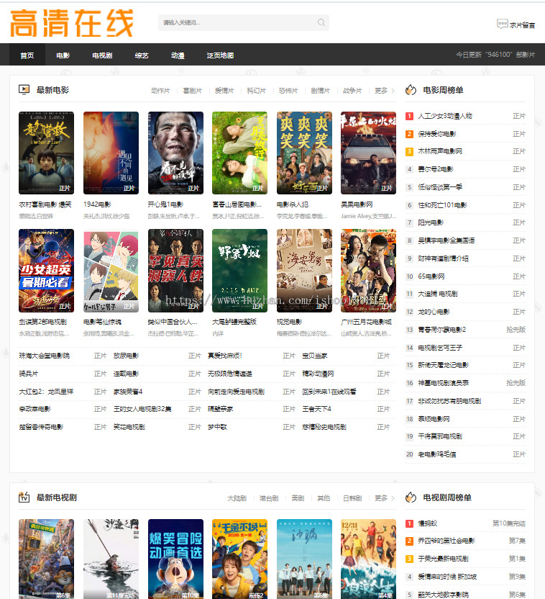Filter movies by 剧情片

pyautogui.click(x=321, y=91)
